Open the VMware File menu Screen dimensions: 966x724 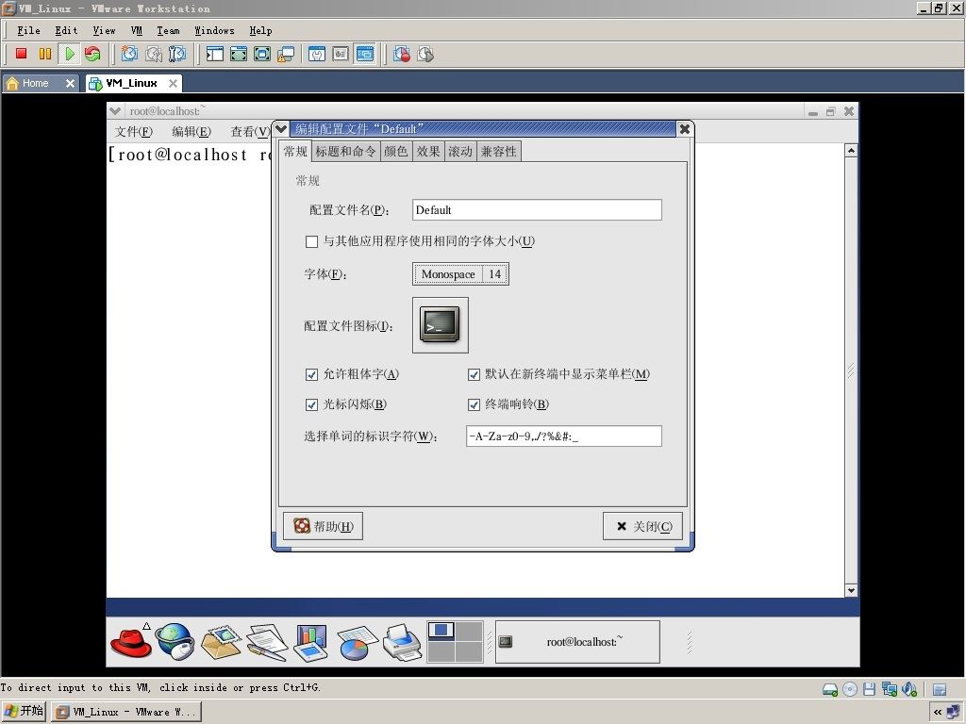click(x=28, y=30)
